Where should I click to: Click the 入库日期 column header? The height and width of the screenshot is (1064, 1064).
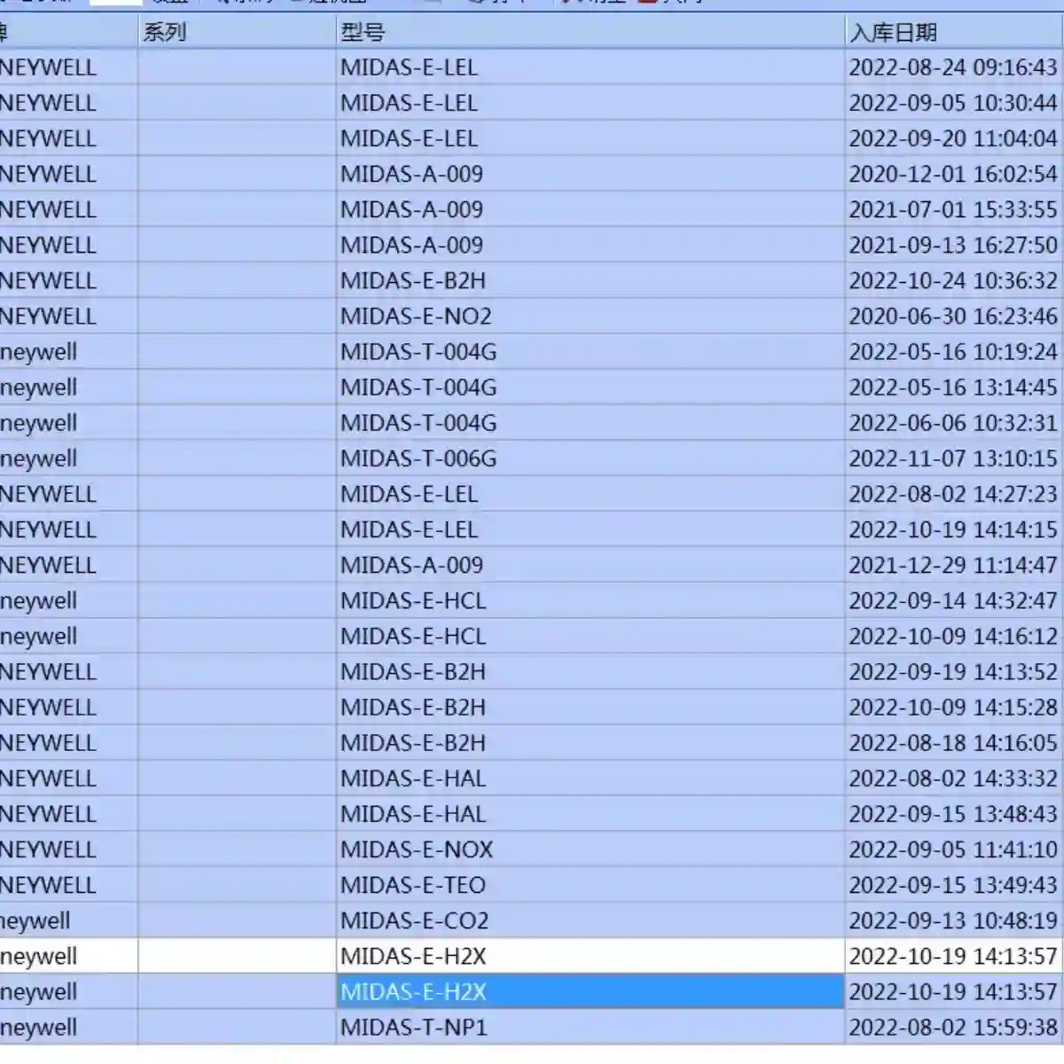(954, 32)
